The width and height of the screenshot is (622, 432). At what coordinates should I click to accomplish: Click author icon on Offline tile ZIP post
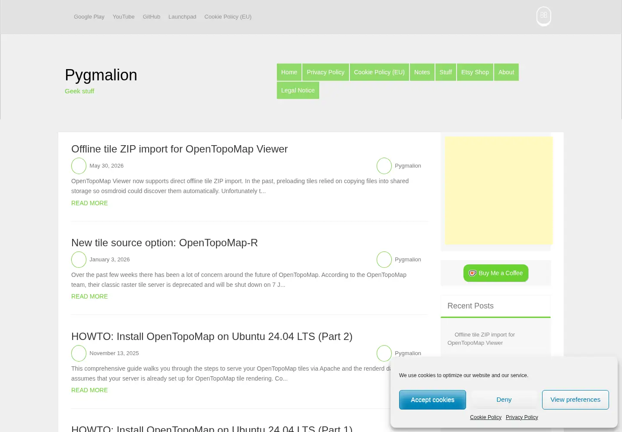[x=384, y=166]
